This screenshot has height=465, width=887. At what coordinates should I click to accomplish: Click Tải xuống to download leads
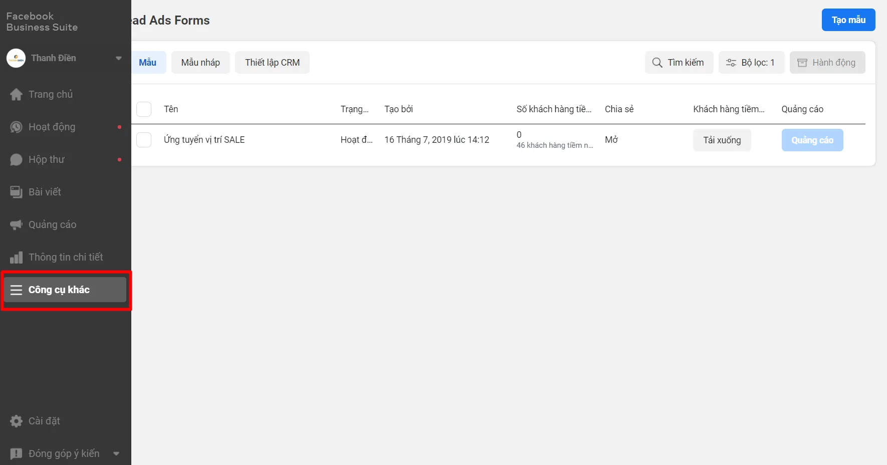click(722, 140)
